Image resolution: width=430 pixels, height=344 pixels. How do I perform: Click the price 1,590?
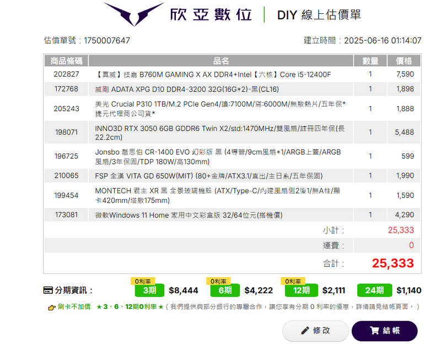(x=405, y=195)
